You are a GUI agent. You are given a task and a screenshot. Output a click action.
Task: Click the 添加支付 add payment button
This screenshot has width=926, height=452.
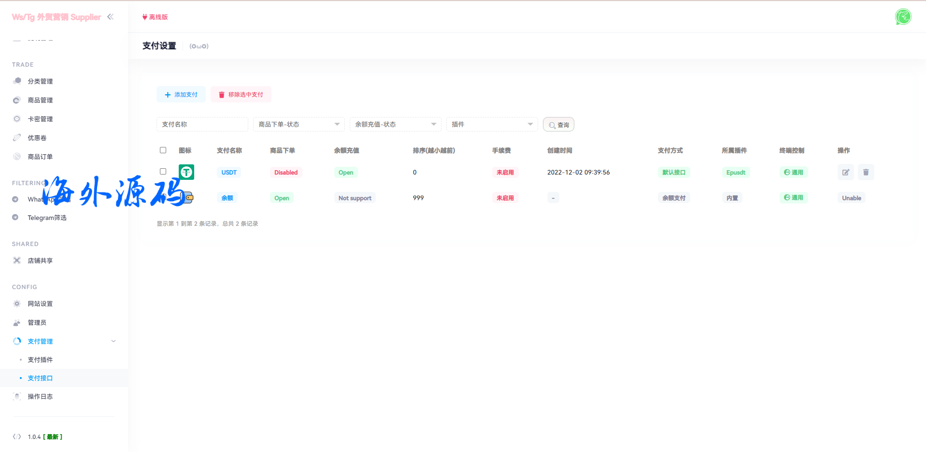click(181, 95)
